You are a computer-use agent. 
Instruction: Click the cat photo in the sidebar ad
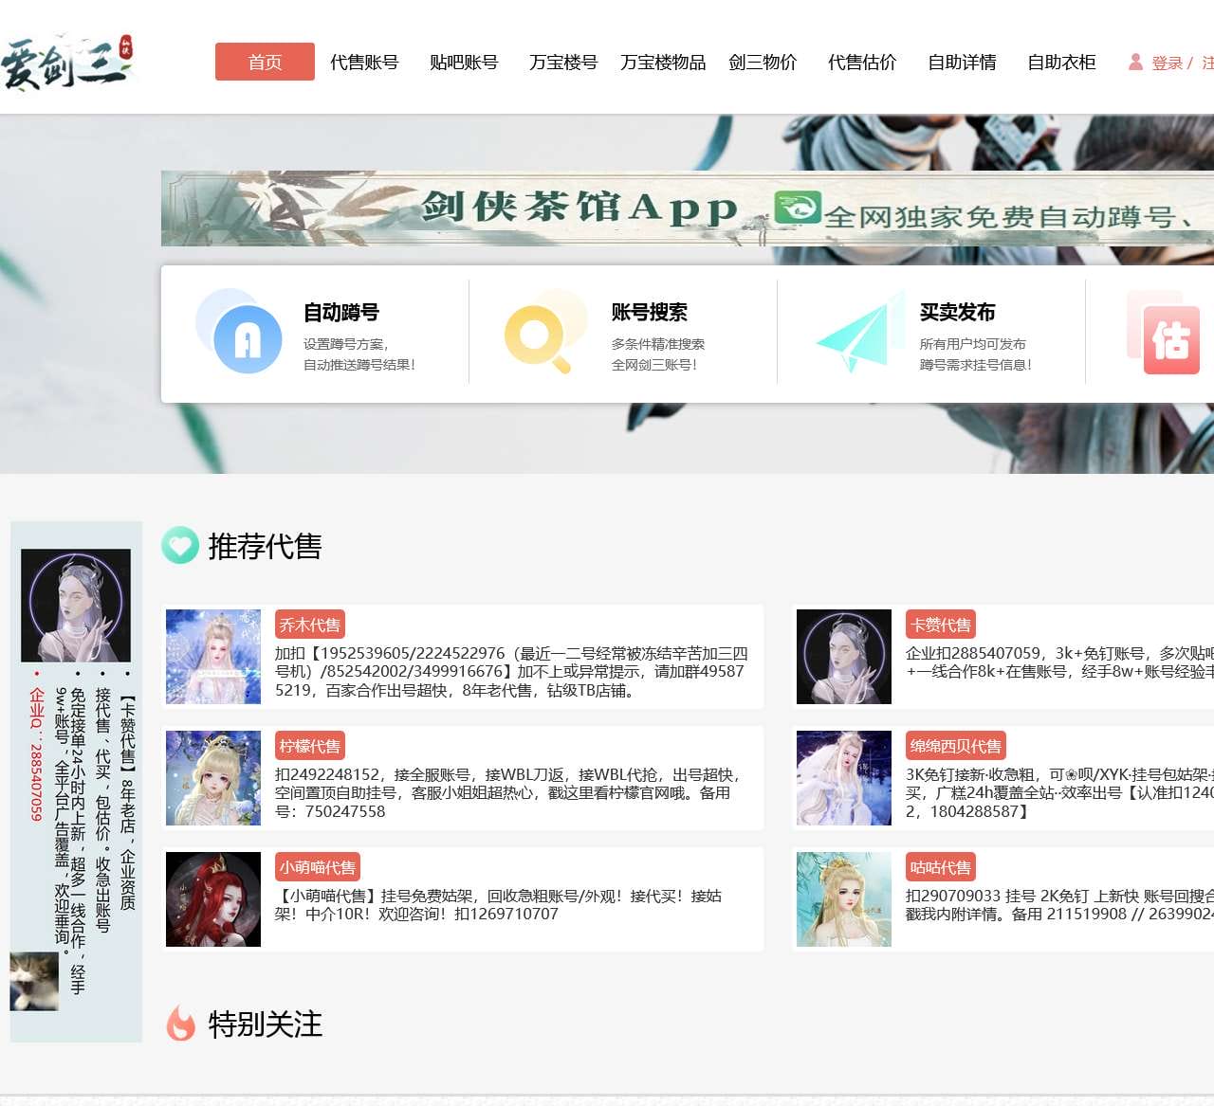pos(34,981)
